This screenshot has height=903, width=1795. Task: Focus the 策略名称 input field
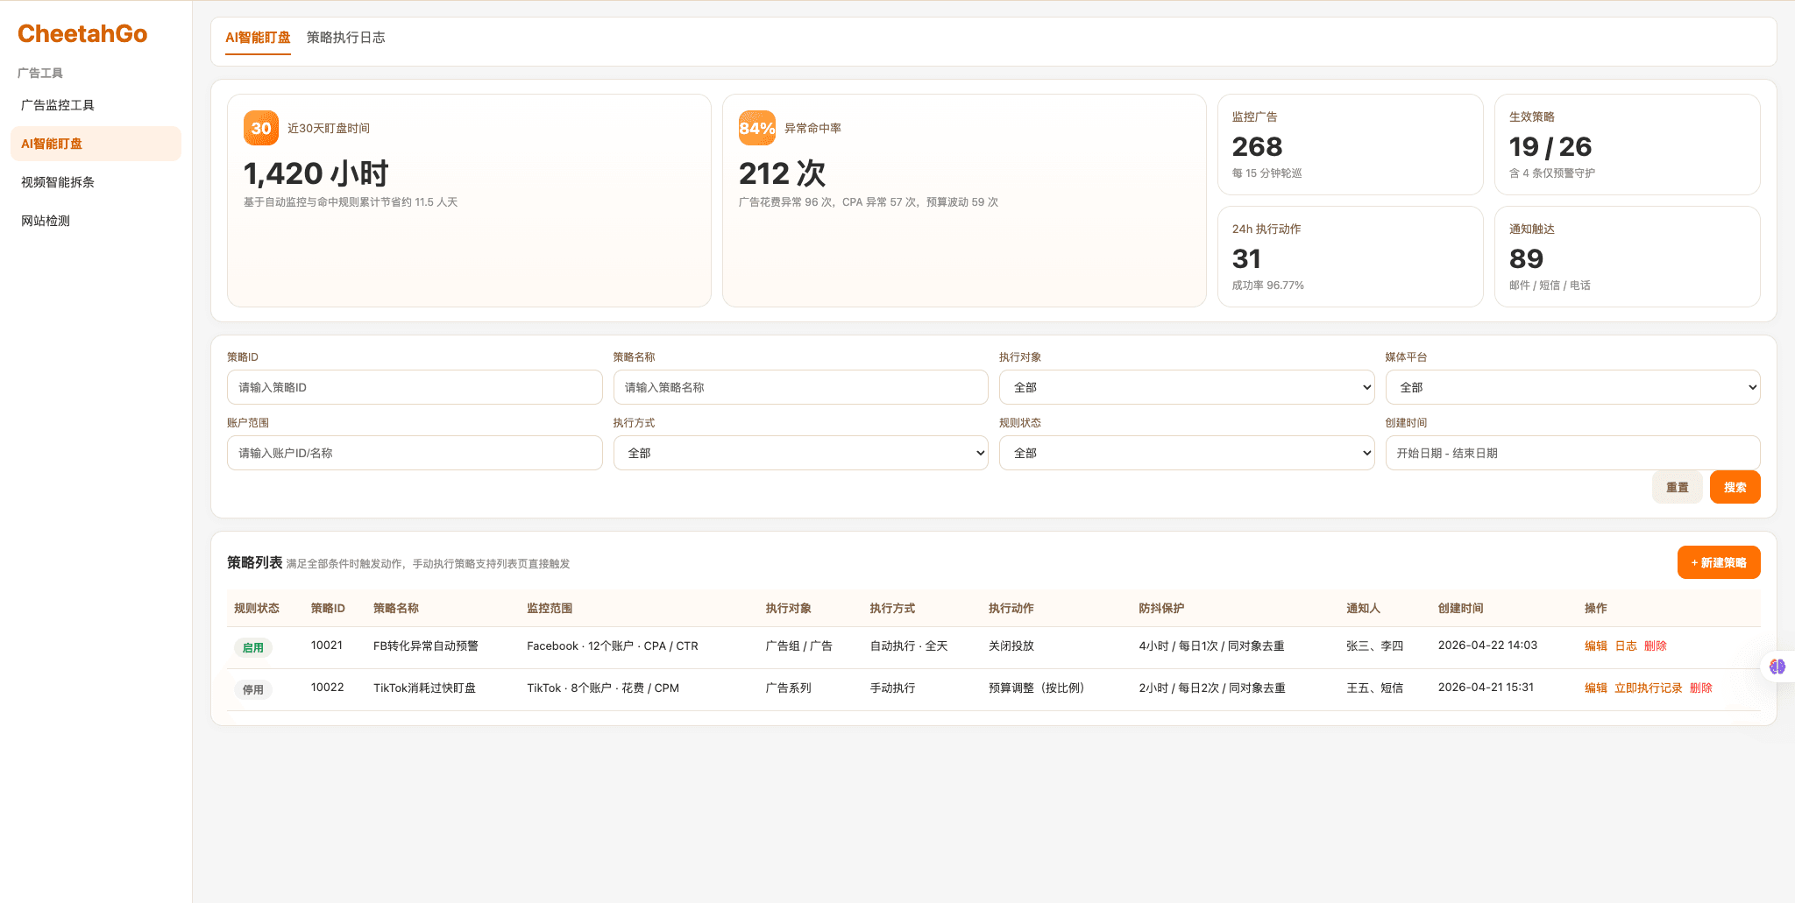801,387
